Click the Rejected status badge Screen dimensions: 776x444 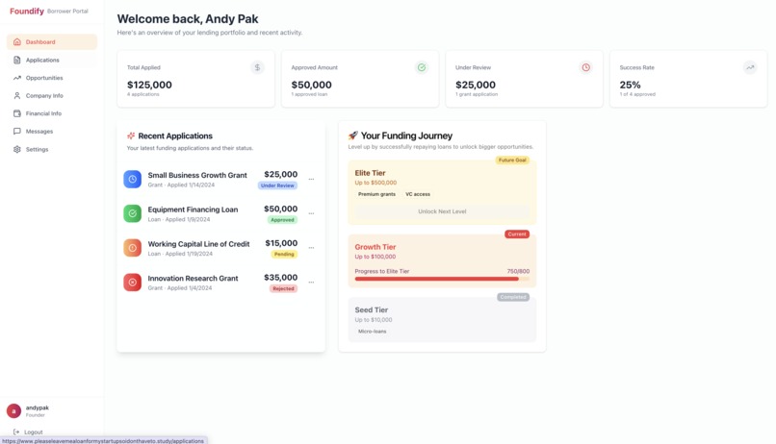[283, 288]
